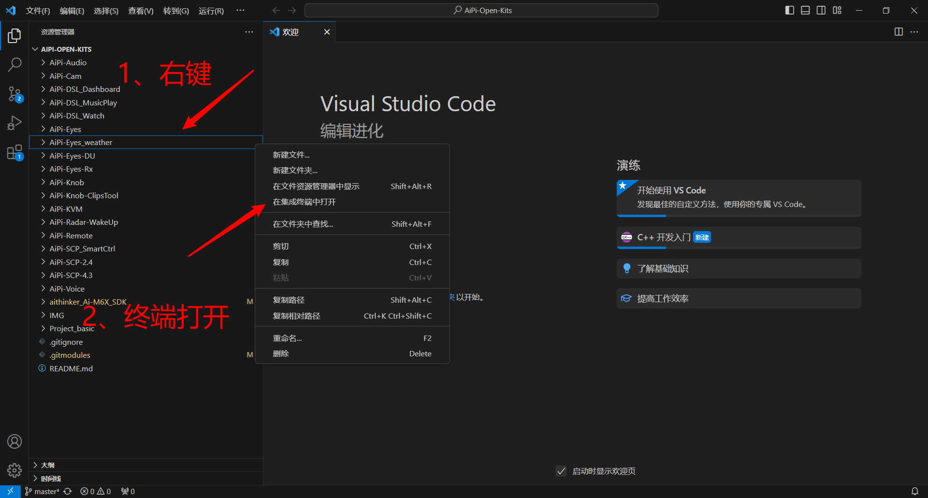Viewport: 928px width, 498px height.
Task: Choose 删除 from context menu
Action: [352, 353]
